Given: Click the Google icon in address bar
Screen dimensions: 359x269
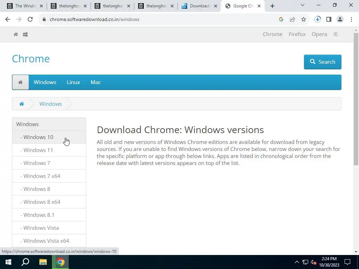Looking at the screenshot, I should click(x=281, y=20).
